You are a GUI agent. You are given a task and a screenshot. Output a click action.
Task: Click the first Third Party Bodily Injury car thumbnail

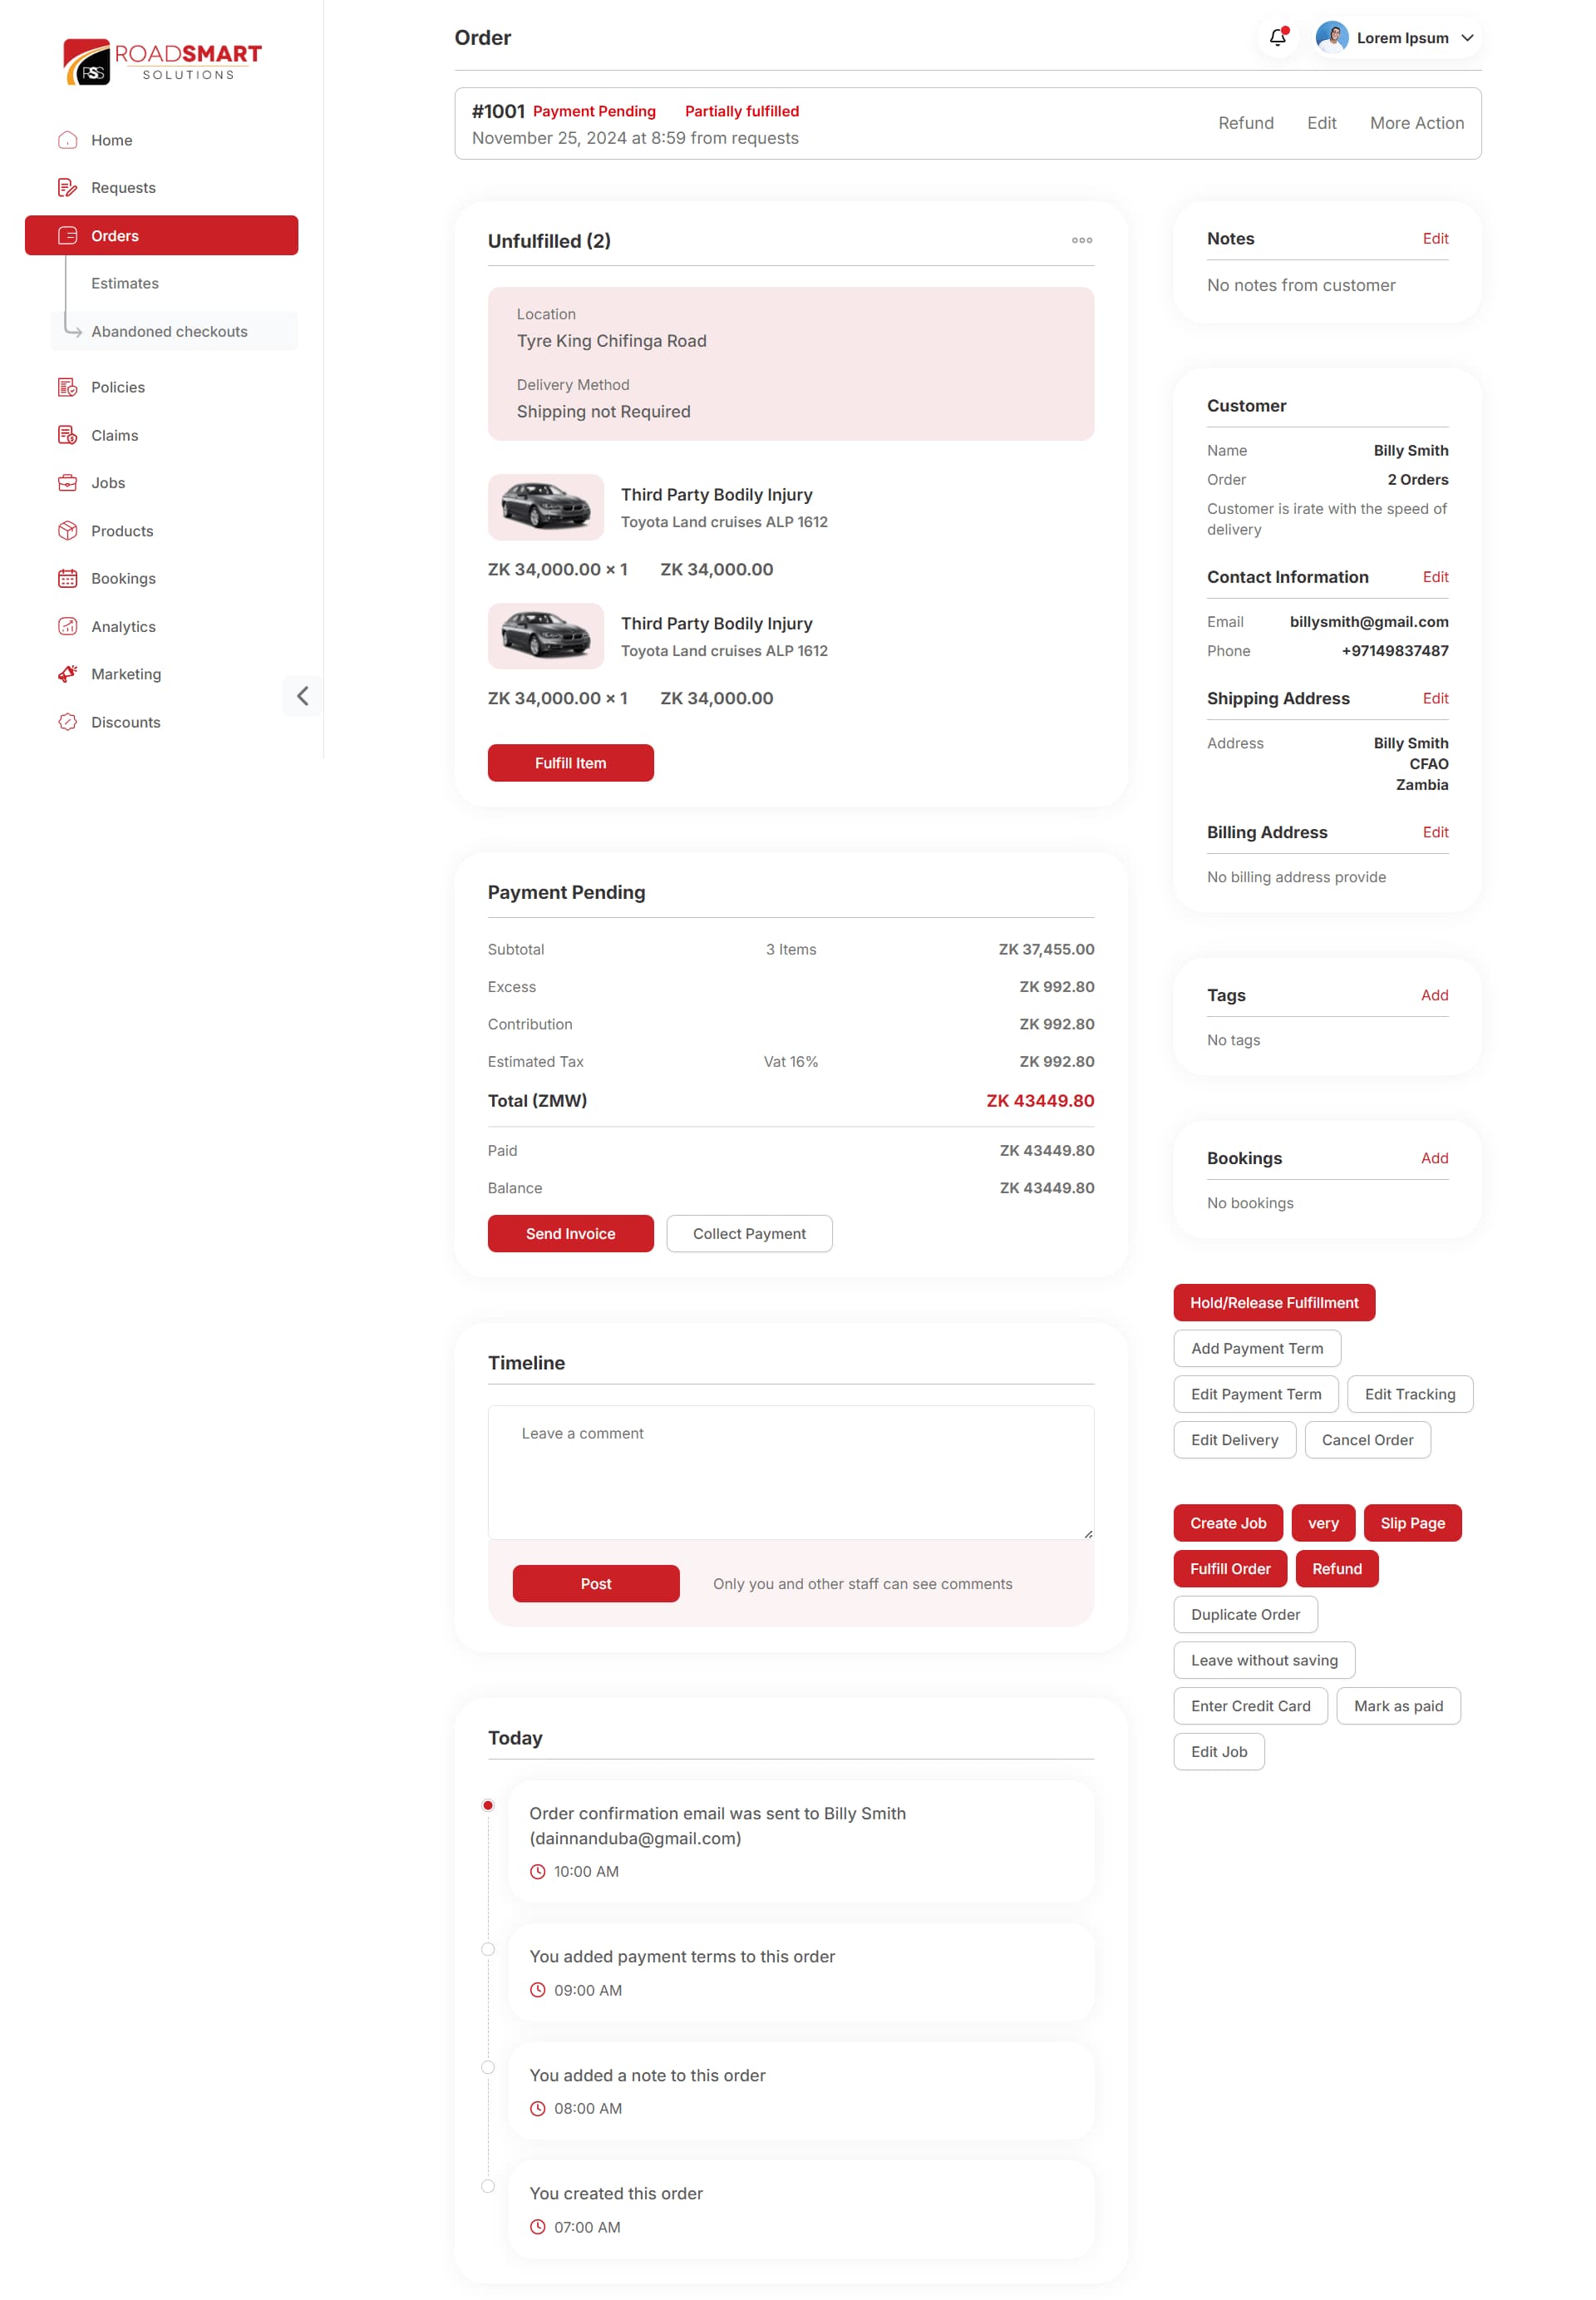pyautogui.click(x=546, y=507)
